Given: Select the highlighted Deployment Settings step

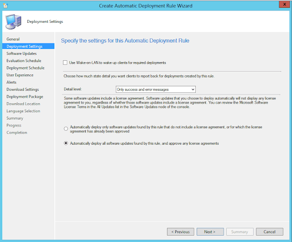Looking at the screenshot, I should [x=25, y=46].
